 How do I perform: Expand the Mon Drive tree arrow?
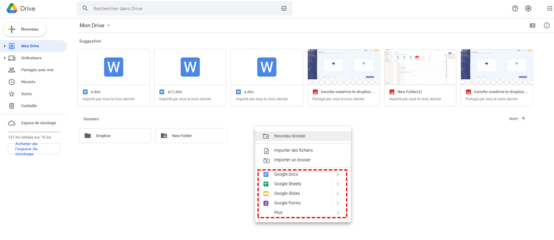(x=5, y=46)
